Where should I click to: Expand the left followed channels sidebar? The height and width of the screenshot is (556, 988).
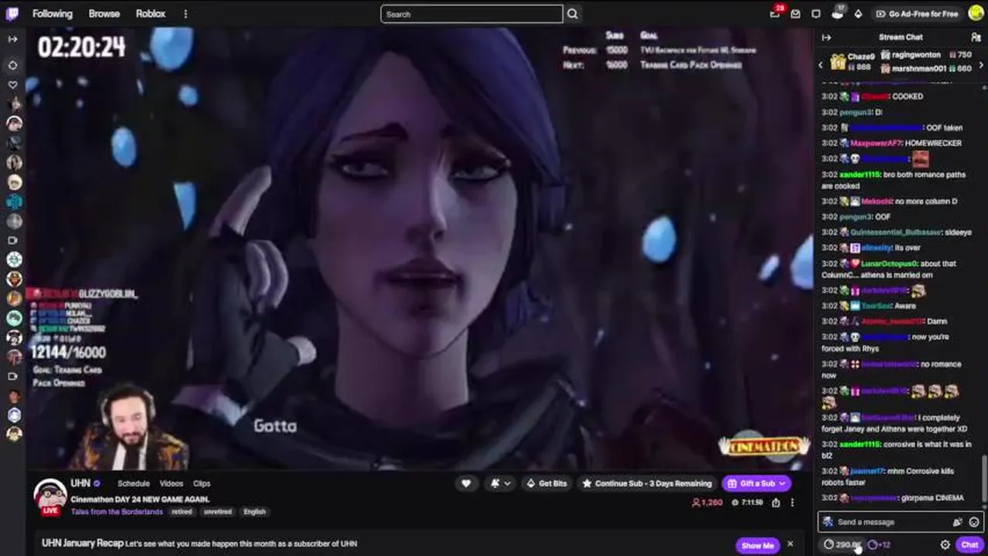pos(12,39)
